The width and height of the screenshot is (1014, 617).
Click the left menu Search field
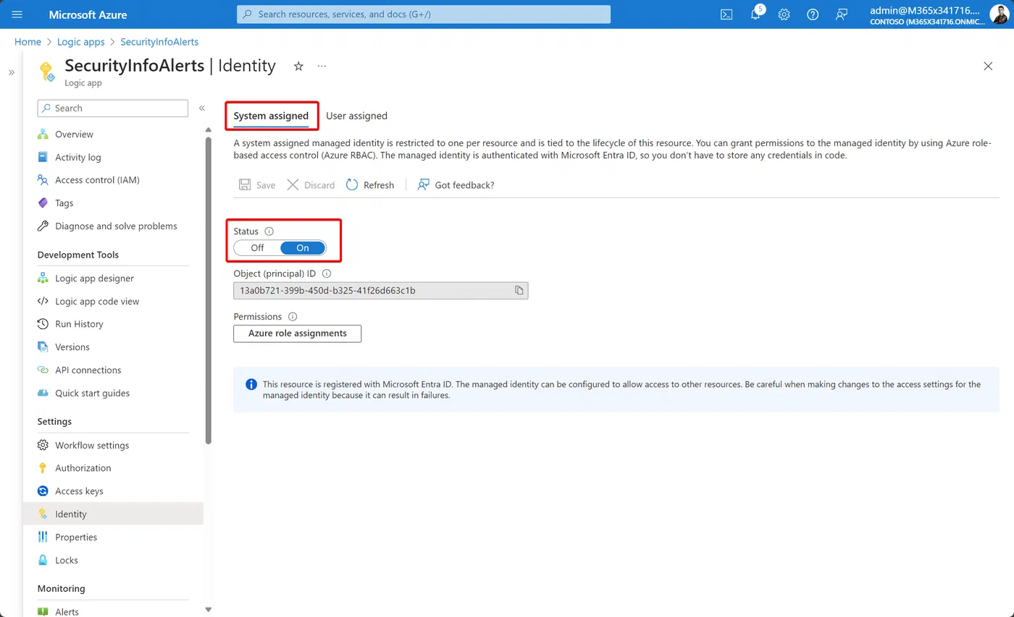[x=113, y=108]
